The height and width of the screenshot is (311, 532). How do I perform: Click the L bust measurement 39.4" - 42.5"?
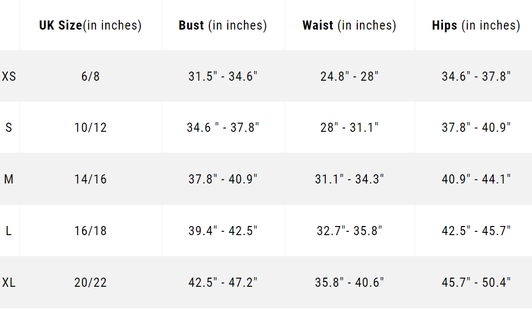[223, 231]
